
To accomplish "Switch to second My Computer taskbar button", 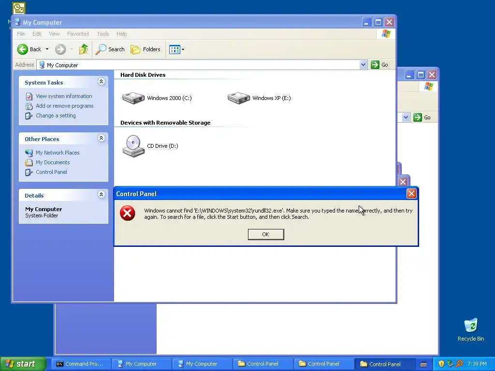I will tap(202, 364).
